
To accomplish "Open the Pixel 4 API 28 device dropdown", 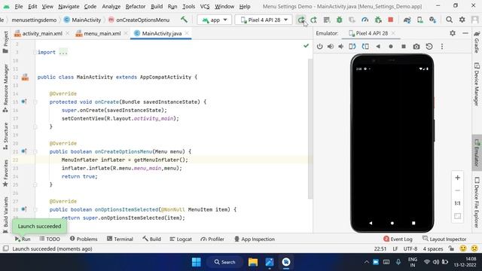I will pos(264,20).
